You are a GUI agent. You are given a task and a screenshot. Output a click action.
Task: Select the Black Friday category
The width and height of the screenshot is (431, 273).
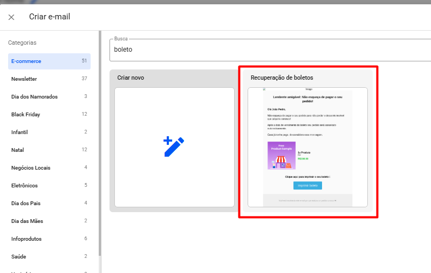pyautogui.click(x=49, y=114)
